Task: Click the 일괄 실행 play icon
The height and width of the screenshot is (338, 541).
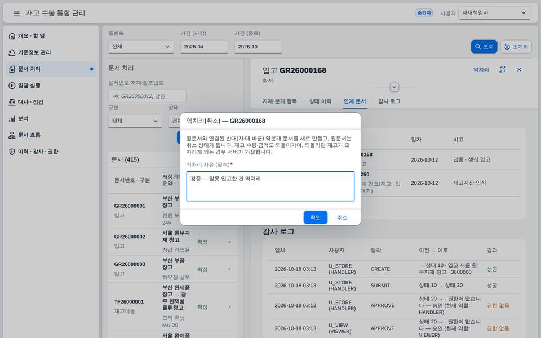Action: pyautogui.click(x=12, y=86)
